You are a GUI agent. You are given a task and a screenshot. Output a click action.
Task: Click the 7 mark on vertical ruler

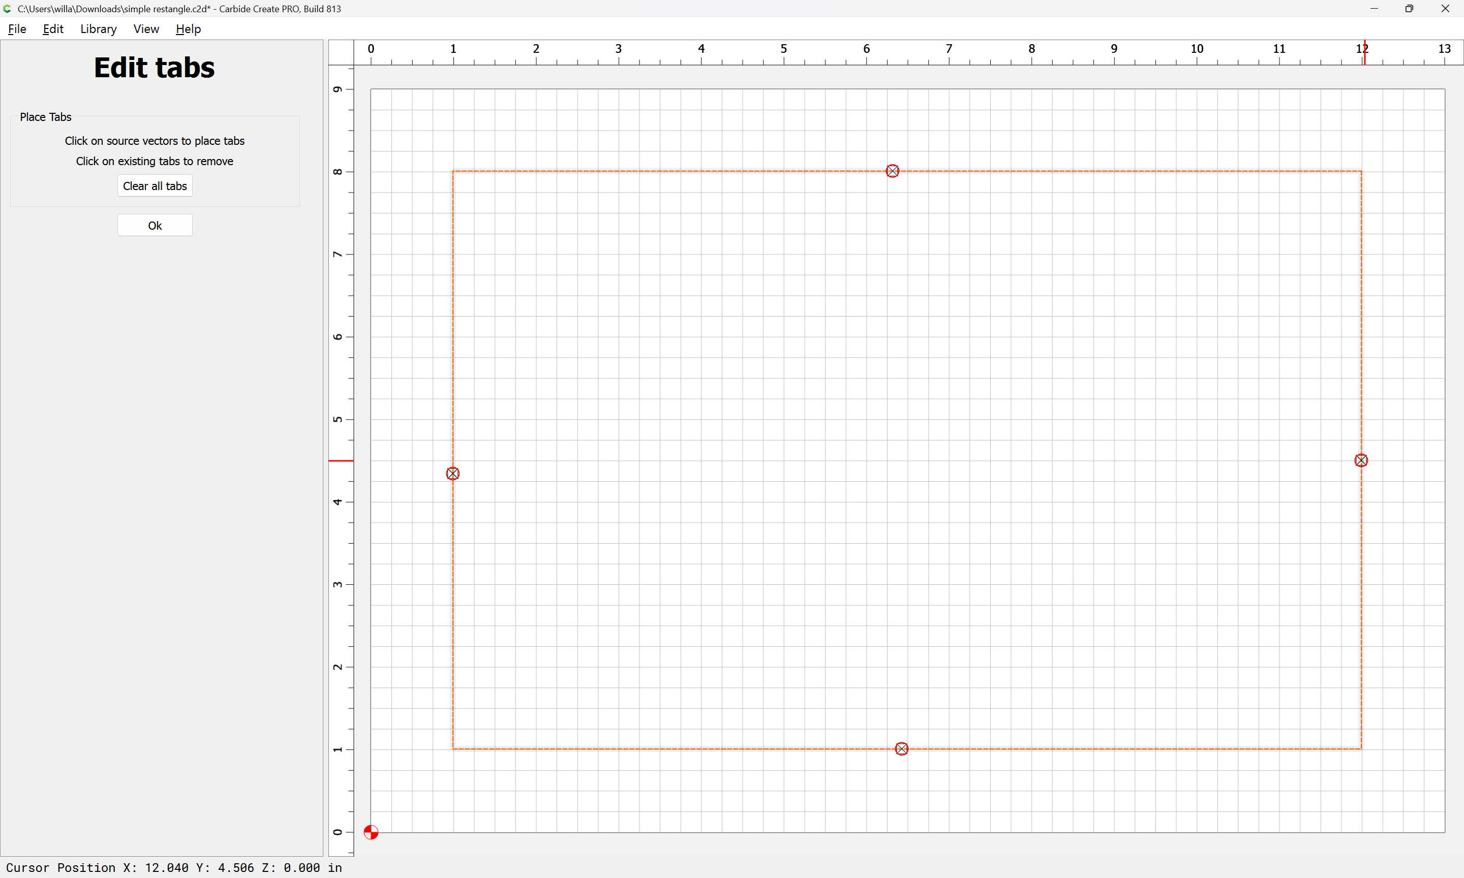(338, 255)
